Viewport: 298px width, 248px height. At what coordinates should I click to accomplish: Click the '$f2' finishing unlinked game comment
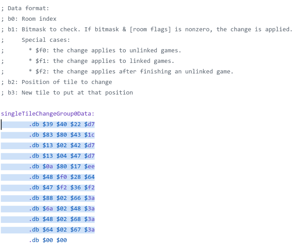point(131,71)
